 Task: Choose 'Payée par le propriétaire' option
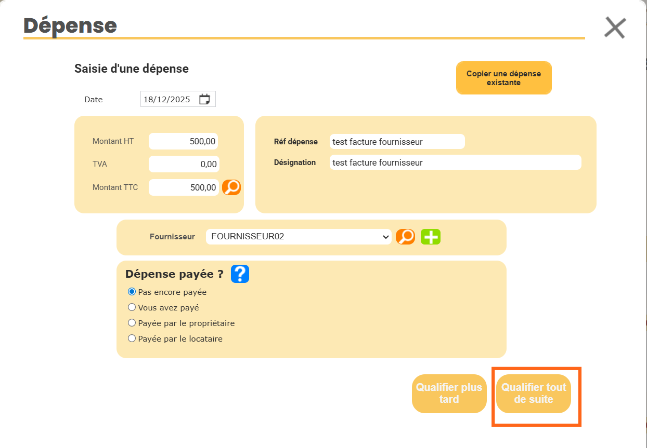point(132,323)
